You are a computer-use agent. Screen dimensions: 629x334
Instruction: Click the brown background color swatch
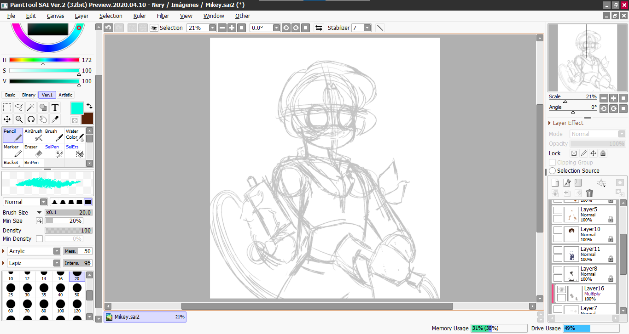tap(87, 119)
